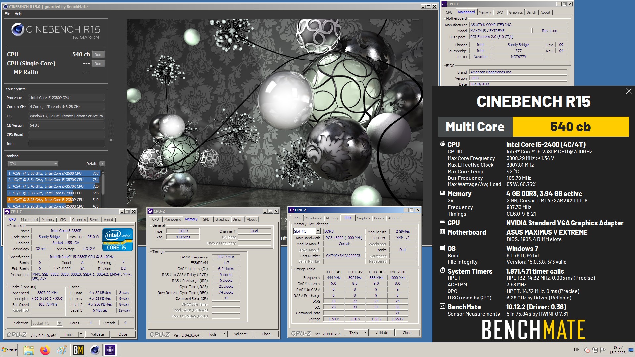Screen dimensions: 635x357
Task: Expand Tools dropdown arrow in CPU-Z CPU window
Action: (x=81, y=334)
